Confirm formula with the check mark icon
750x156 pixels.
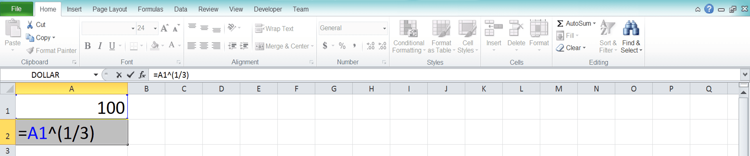pos(130,75)
